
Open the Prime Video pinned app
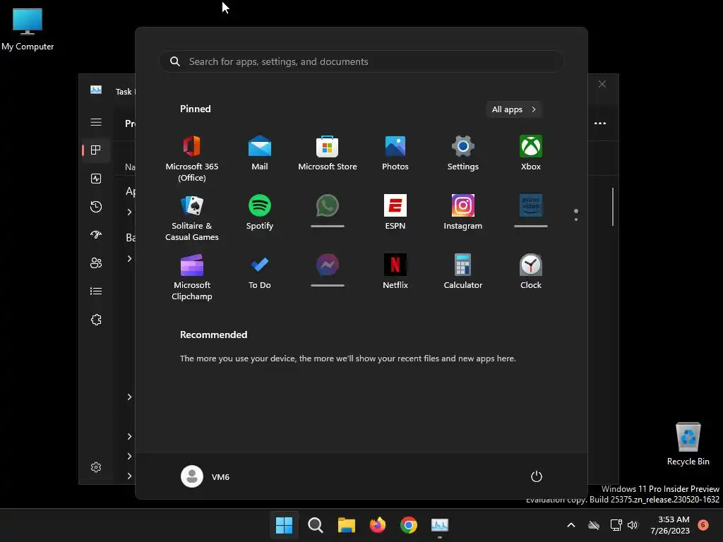(x=531, y=211)
